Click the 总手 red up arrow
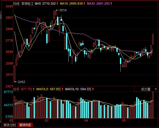 click(x=33, y=89)
